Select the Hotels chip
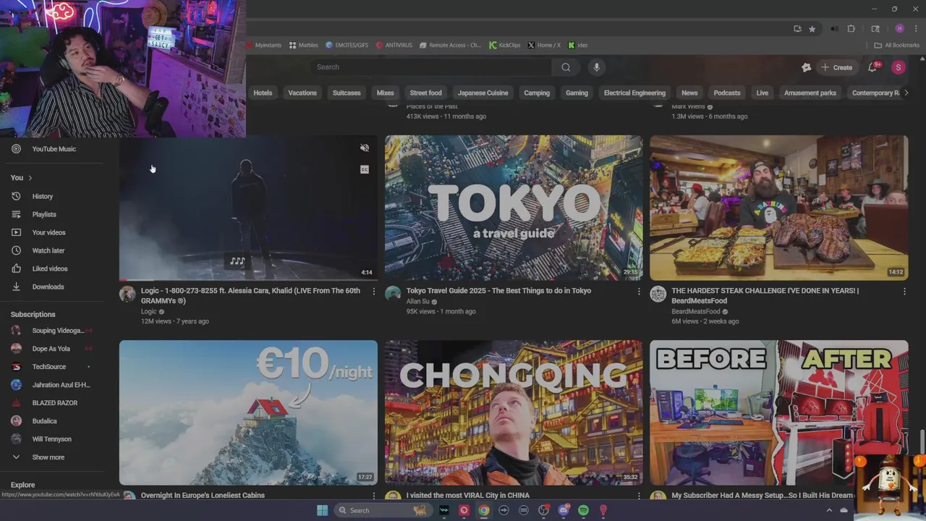This screenshot has height=521, width=926. point(263,93)
